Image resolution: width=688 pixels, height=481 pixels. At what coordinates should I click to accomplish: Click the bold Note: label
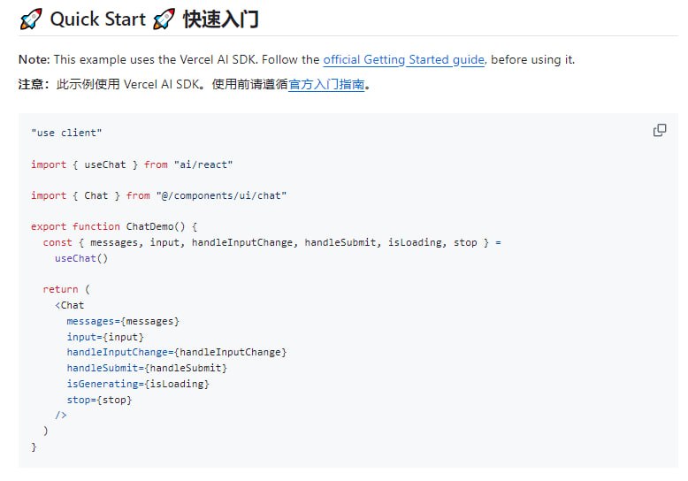pyautogui.click(x=34, y=59)
